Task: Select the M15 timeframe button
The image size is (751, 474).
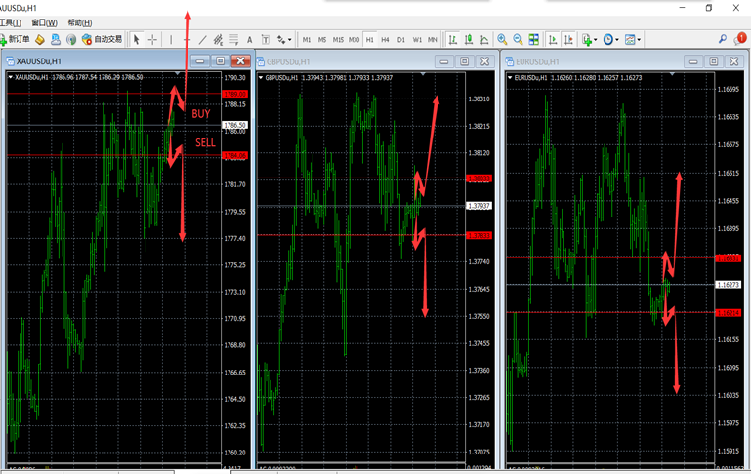Action: [x=338, y=40]
